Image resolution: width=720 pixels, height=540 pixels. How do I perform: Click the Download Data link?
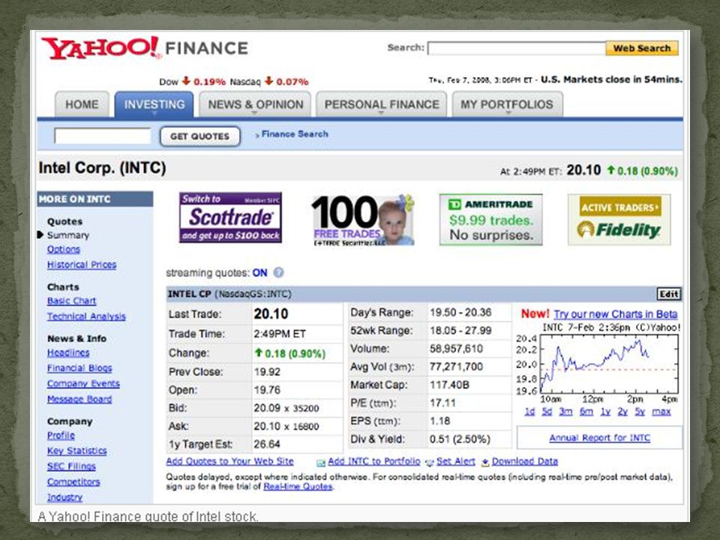pos(525,461)
